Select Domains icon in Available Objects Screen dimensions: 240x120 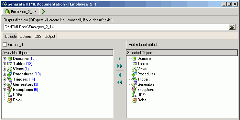(x=10, y=59)
